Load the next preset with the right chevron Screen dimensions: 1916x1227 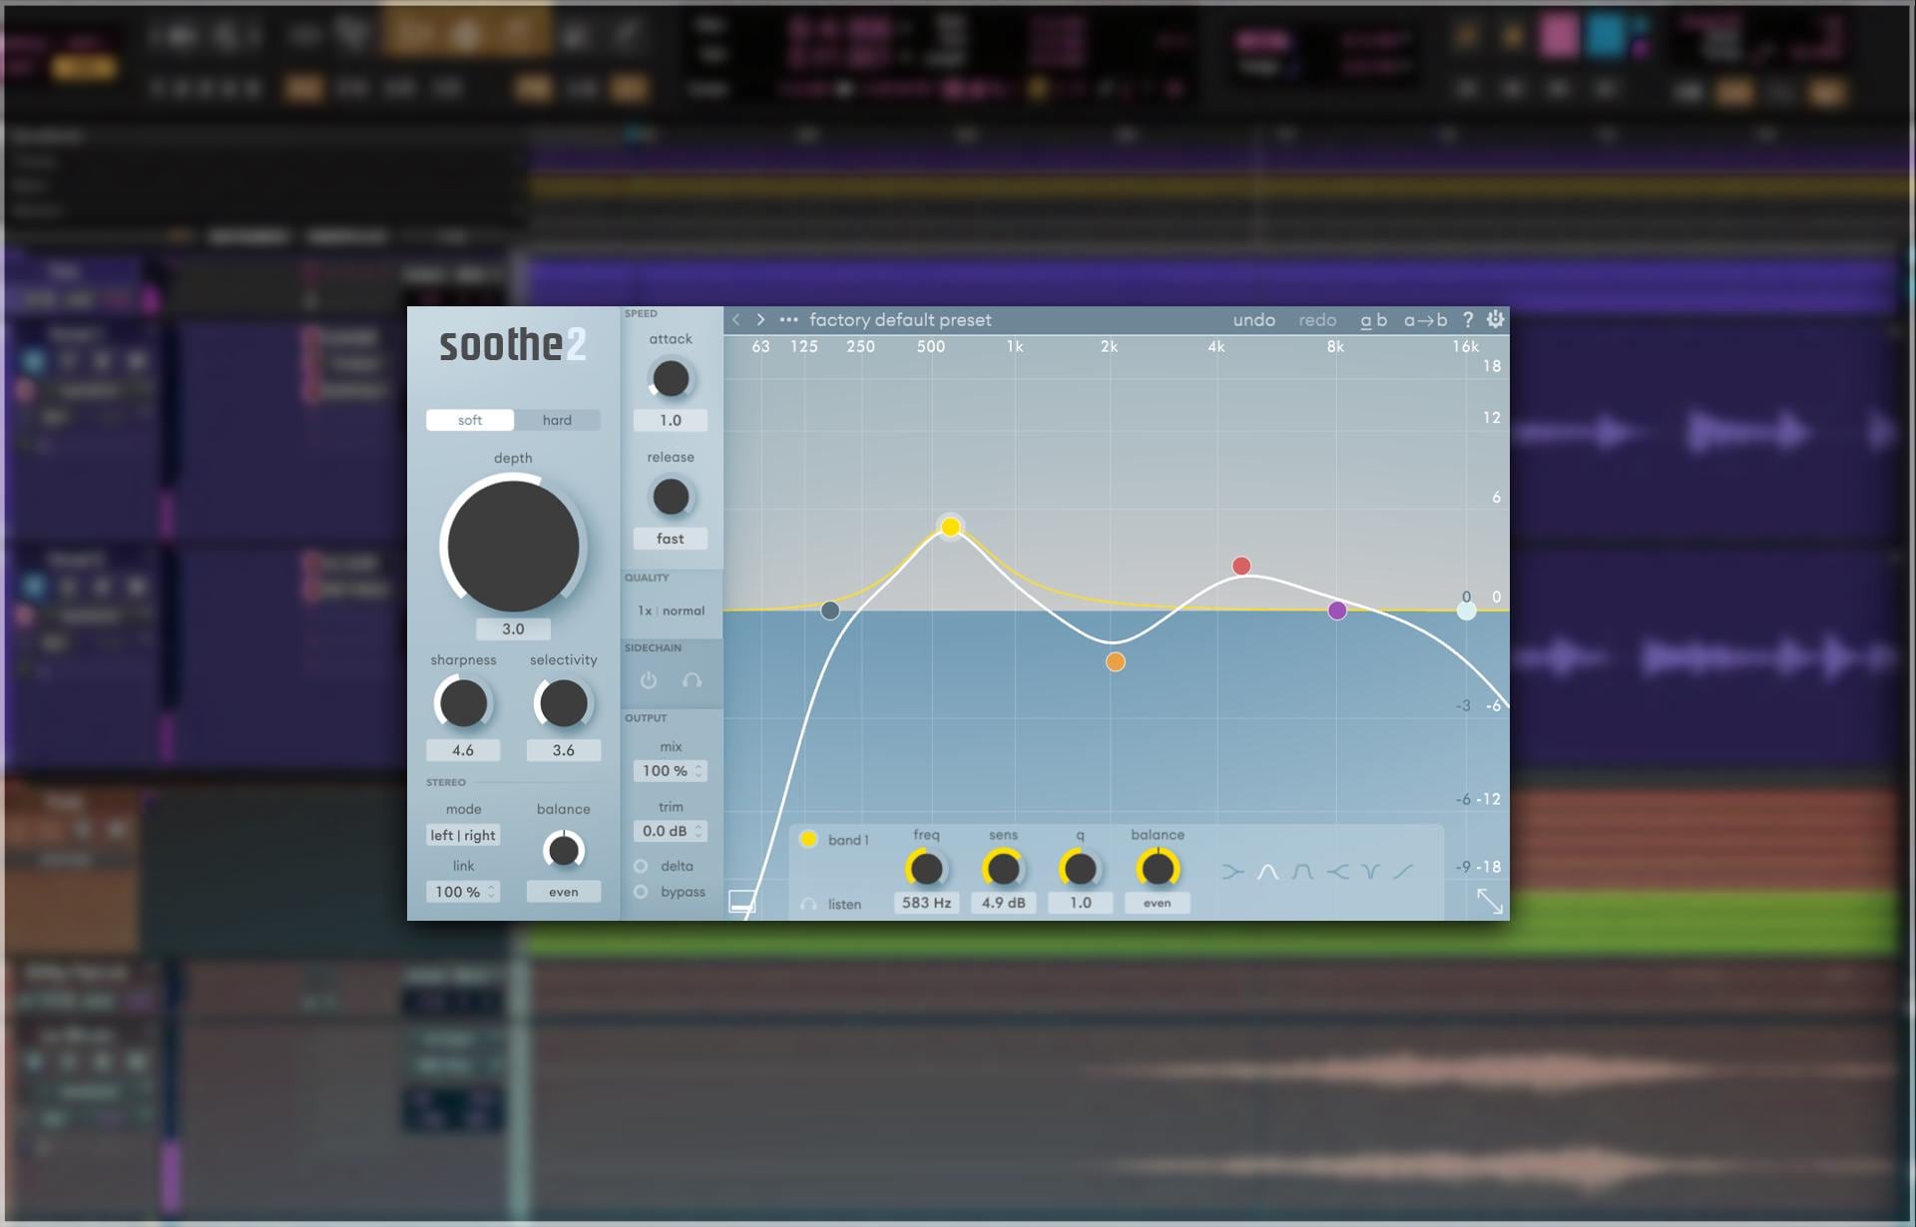tap(760, 320)
